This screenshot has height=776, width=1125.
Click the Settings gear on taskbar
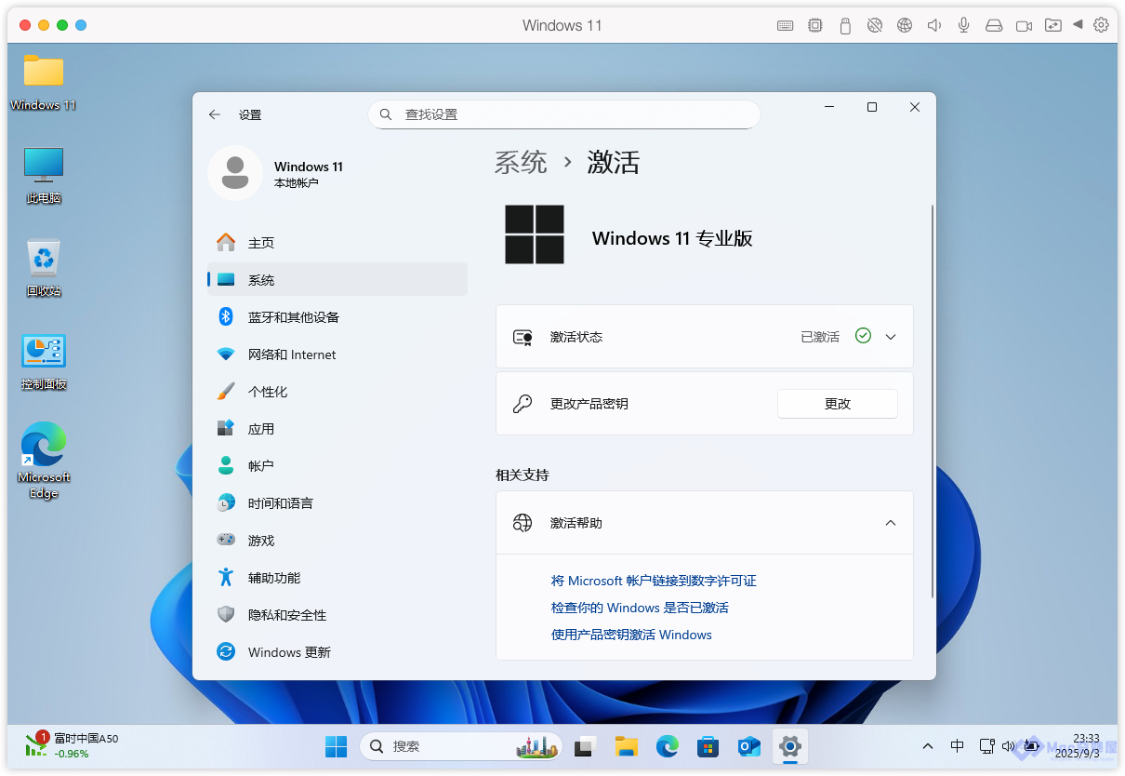click(x=789, y=746)
